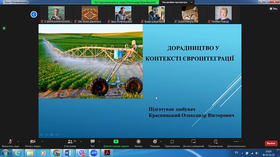Open the Reactions smiley icon
This screenshot has width=280, height=157.
pos(155,142)
